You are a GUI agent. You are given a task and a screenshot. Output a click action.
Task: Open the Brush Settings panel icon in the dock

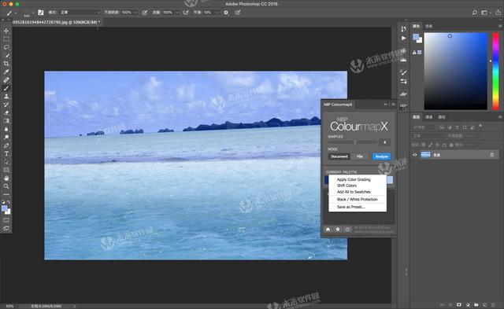click(x=403, y=72)
